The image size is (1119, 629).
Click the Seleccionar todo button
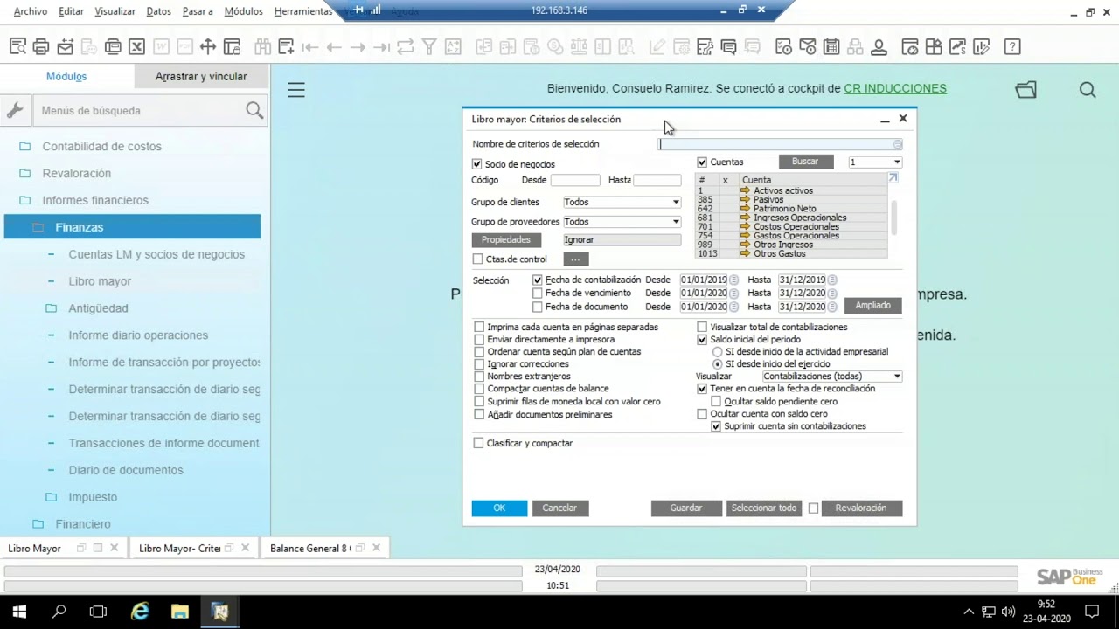pos(764,508)
